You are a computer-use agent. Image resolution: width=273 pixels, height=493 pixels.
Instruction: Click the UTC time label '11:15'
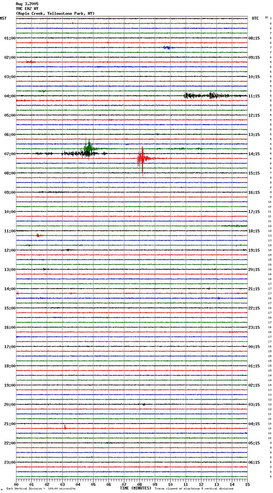click(x=254, y=96)
